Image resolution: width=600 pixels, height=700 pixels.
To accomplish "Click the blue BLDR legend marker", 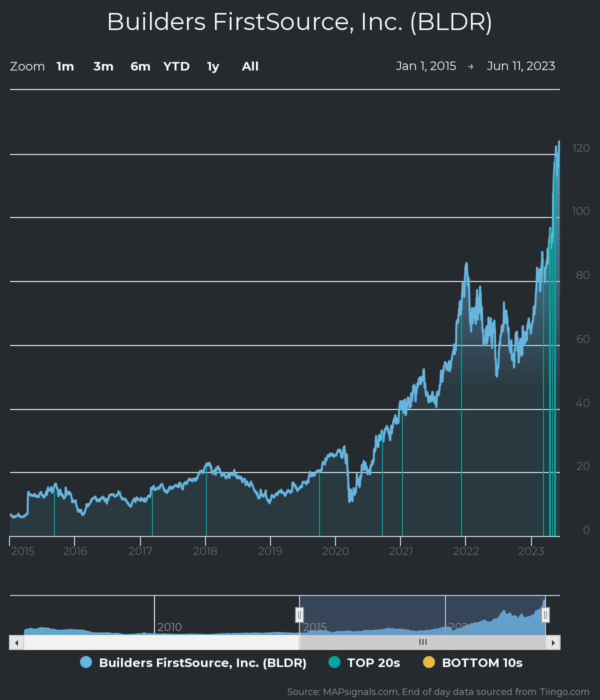I will (x=86, y=662).
